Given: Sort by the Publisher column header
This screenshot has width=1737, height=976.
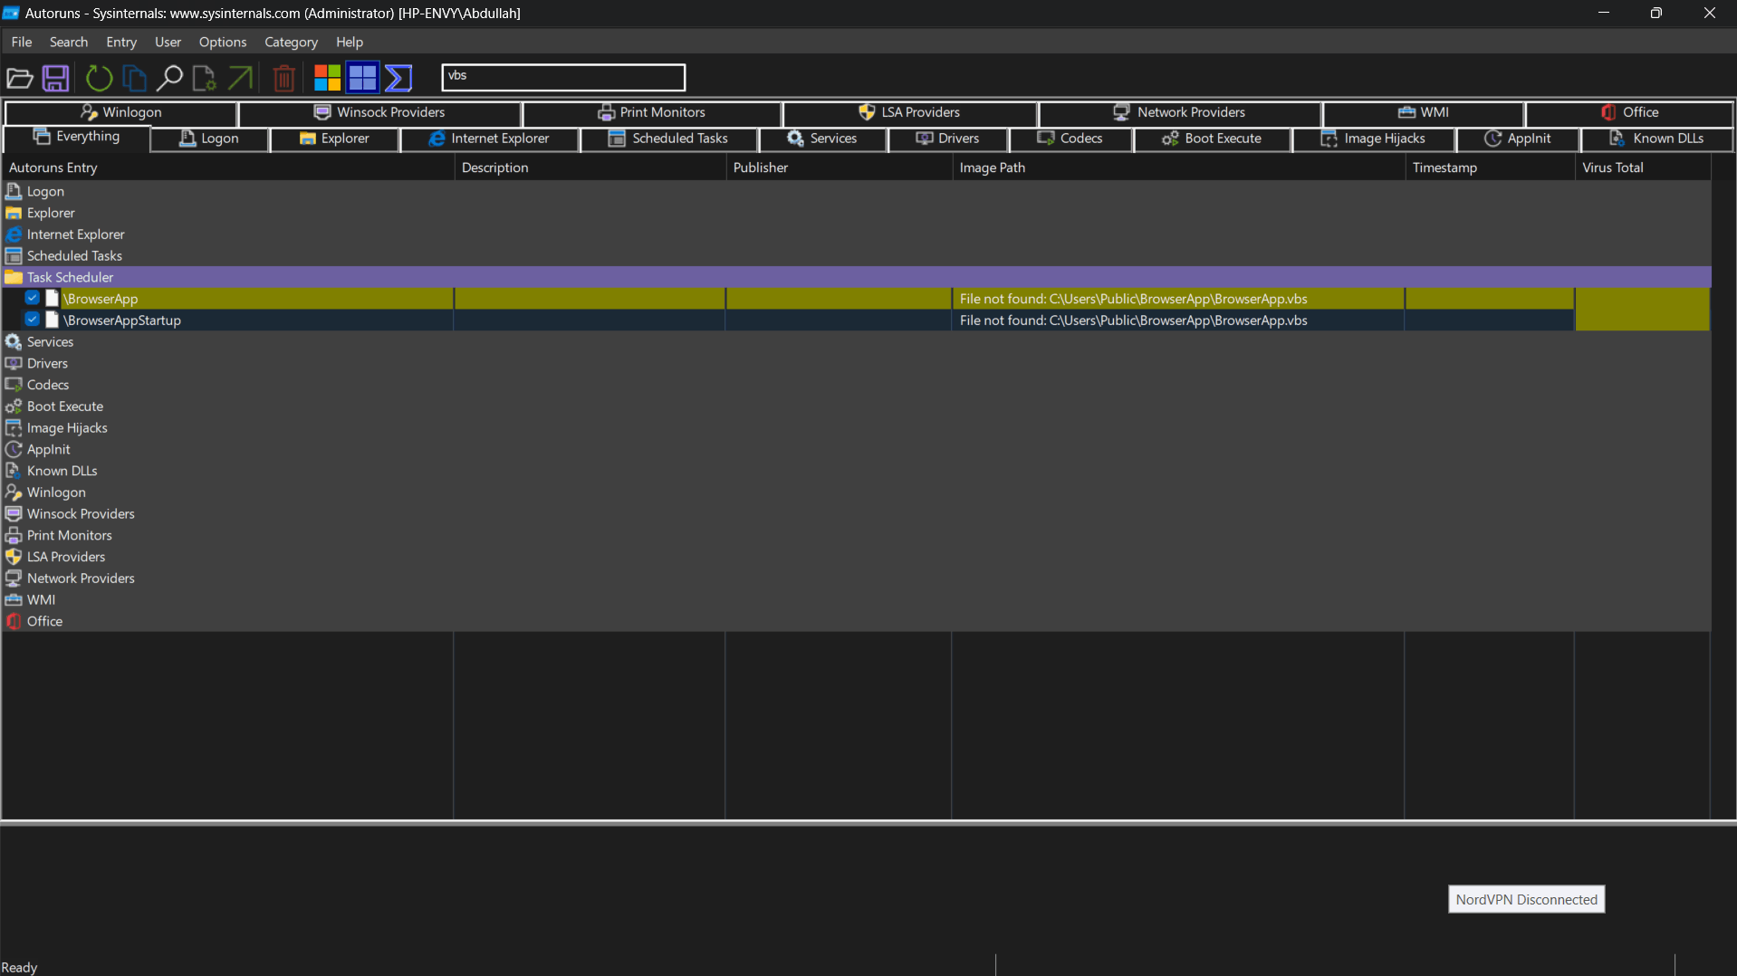Looking at the screenshot, I should [x=839, y=167].
